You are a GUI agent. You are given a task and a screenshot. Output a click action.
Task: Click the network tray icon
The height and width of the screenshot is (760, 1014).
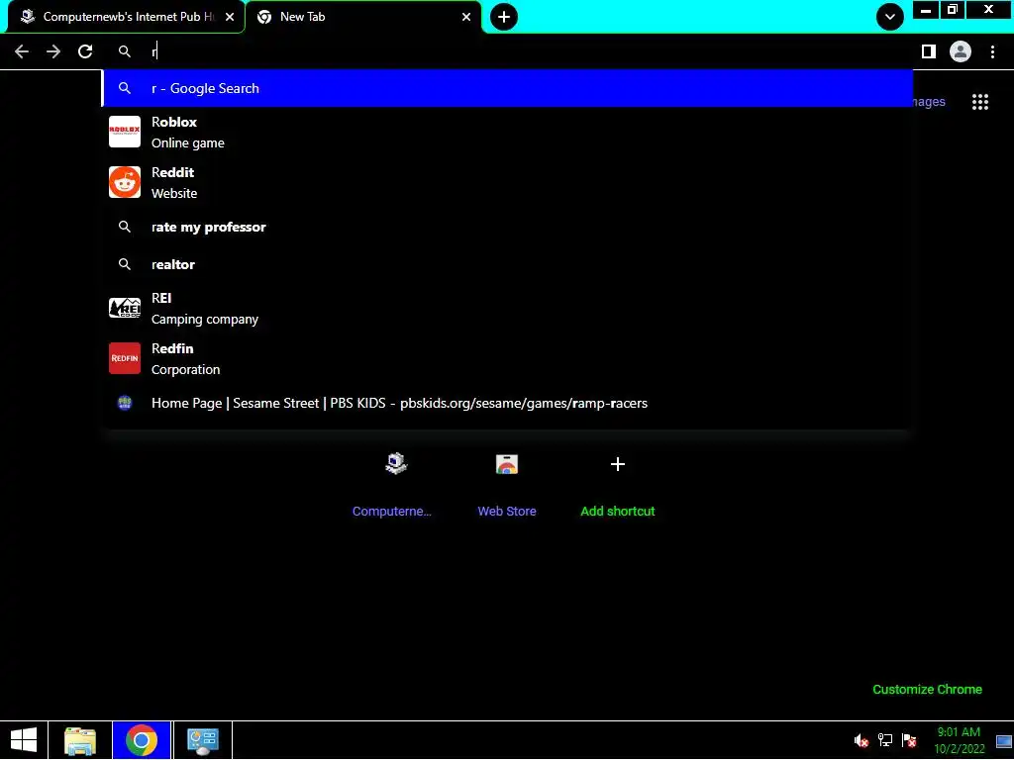tap(884, 740)
